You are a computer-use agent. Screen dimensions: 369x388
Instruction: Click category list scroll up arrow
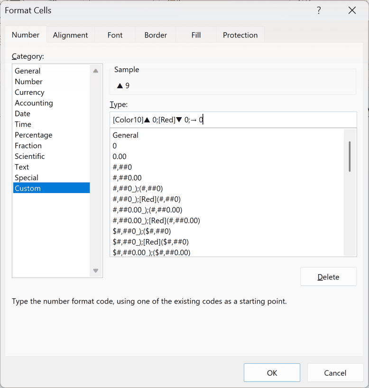point(96,71)
